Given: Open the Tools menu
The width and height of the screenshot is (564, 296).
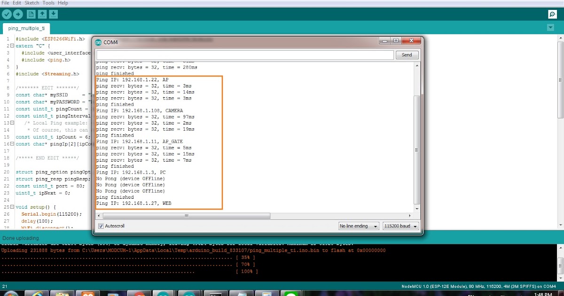Looking at the screenshot, I should pos(48,3).
